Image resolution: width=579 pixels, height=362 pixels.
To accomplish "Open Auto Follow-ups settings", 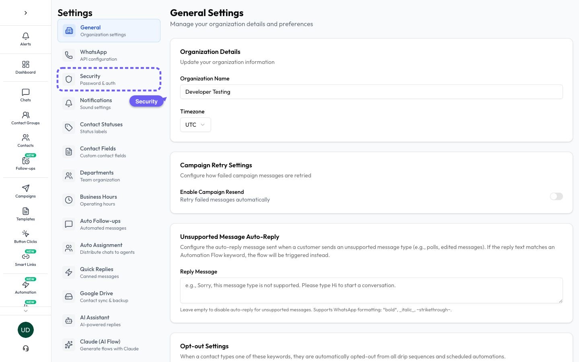I will [x=109, y=224].
